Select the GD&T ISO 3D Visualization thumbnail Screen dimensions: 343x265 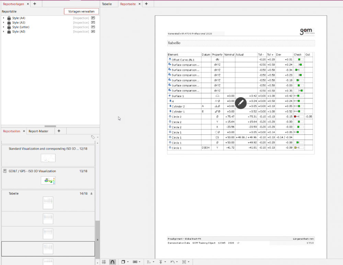48,180
